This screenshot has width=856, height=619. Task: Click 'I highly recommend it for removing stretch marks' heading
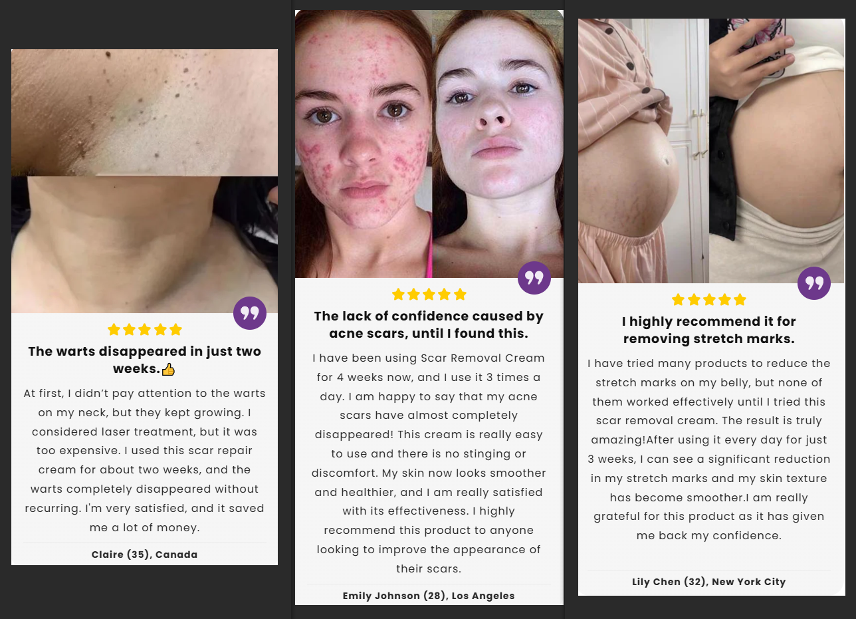click(x=708, y=330)
